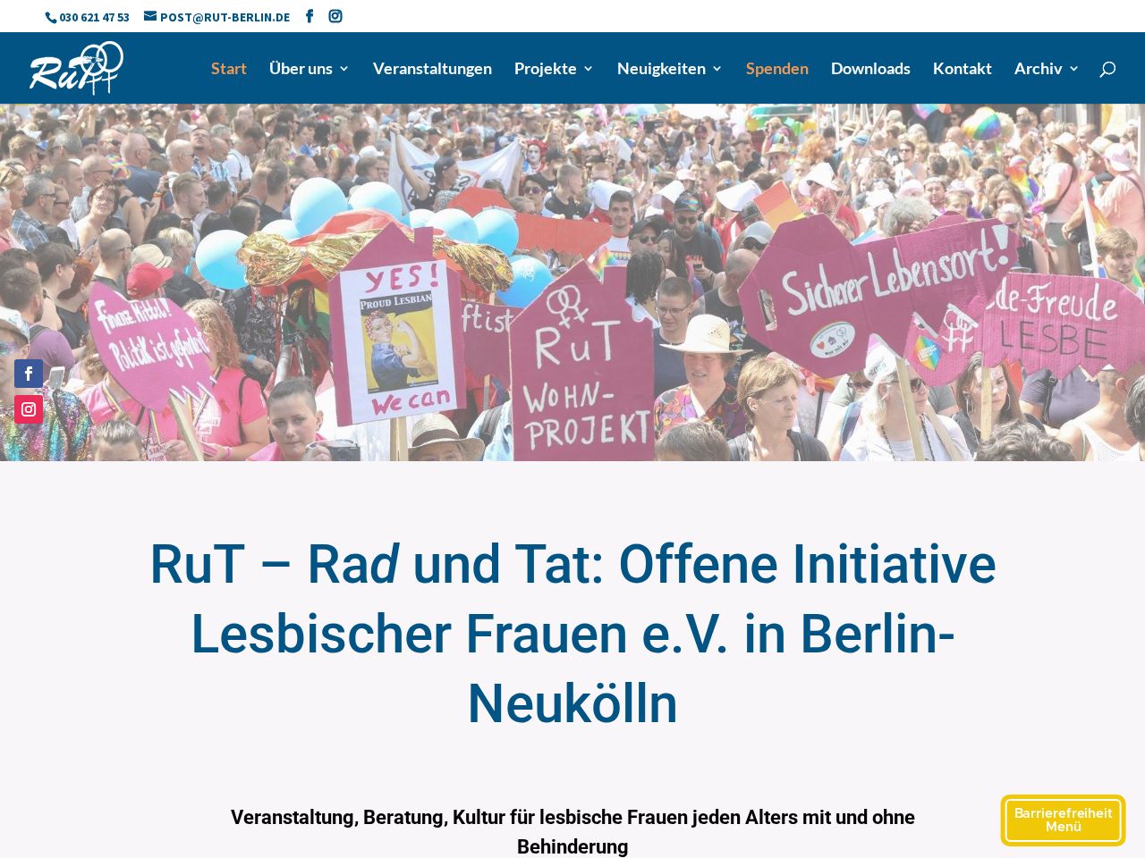Open the Instagram icon in the top bar

[335, 16]
